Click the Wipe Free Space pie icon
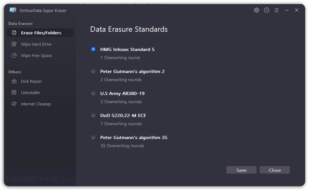This screenshot has height=190, width=309. tap(14, 55)
